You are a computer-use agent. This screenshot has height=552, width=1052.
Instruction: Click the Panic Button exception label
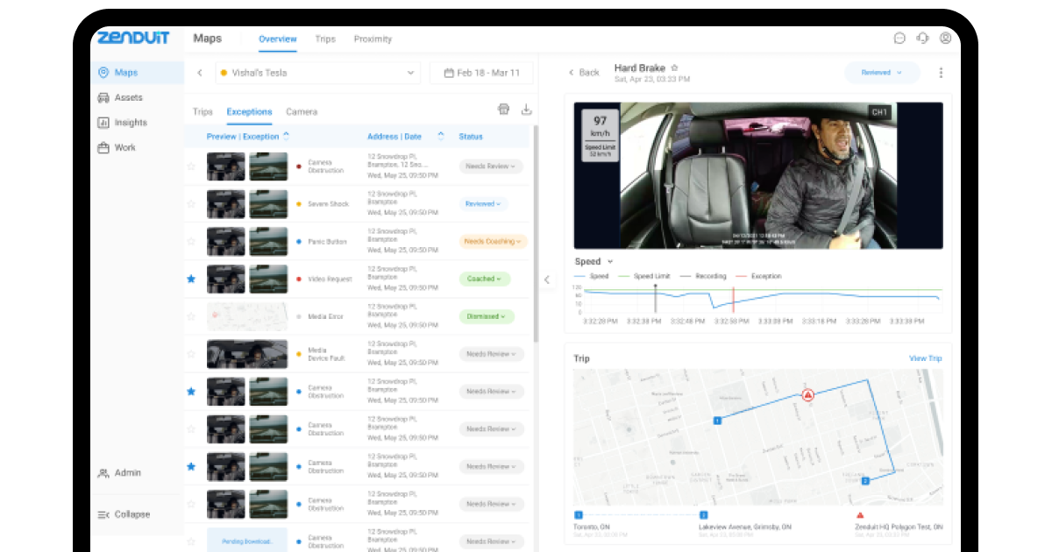pos(327,242)
